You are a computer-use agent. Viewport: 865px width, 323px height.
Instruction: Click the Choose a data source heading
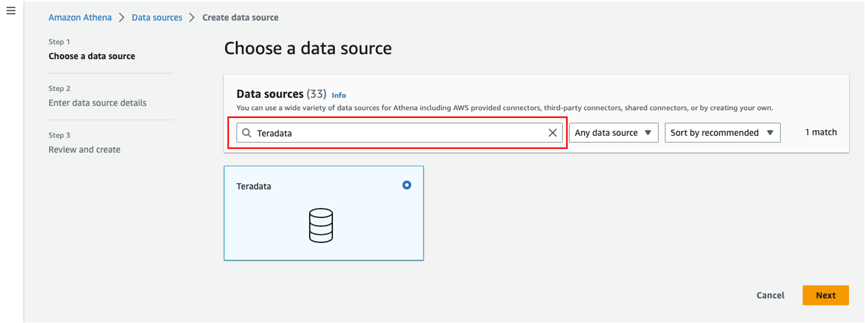tap(308, 48)
